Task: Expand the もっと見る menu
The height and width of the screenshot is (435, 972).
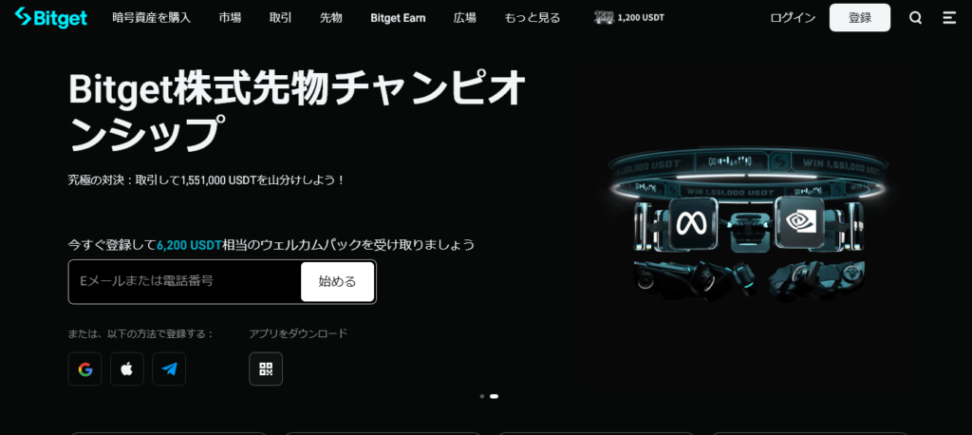Action: tap(533, 18)
